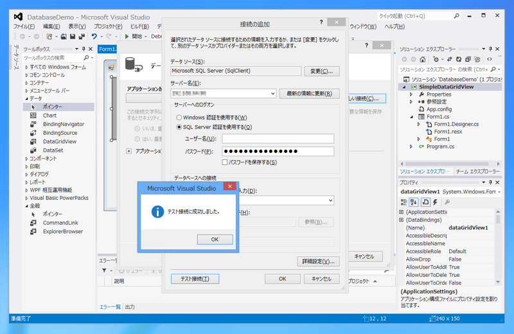Viewport: 514px width, 334px height.
Task: Open the 編集 menu
Action: pos(51,26)
